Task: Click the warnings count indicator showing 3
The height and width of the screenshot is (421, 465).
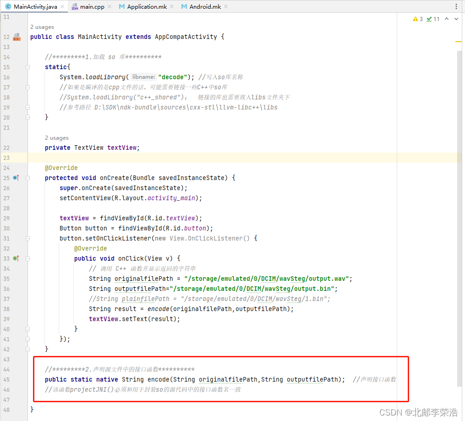Action: (x=416, y=20)
